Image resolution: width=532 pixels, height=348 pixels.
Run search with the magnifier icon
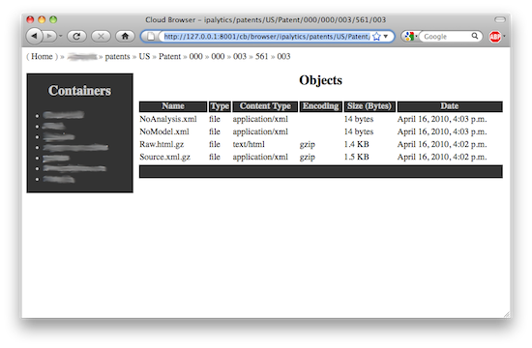[475, 36]
